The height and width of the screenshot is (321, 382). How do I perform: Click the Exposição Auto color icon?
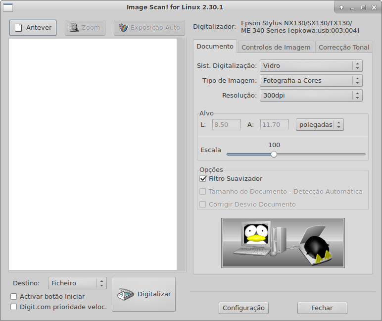(123, 28)
